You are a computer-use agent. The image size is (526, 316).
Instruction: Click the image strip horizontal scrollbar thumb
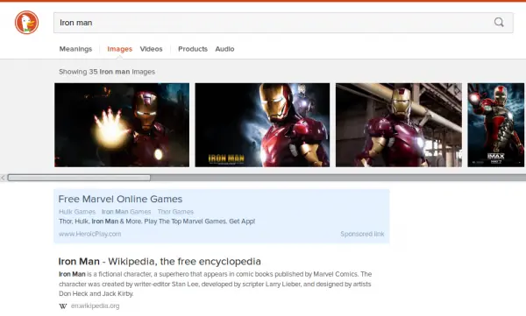tap(79, 178)
